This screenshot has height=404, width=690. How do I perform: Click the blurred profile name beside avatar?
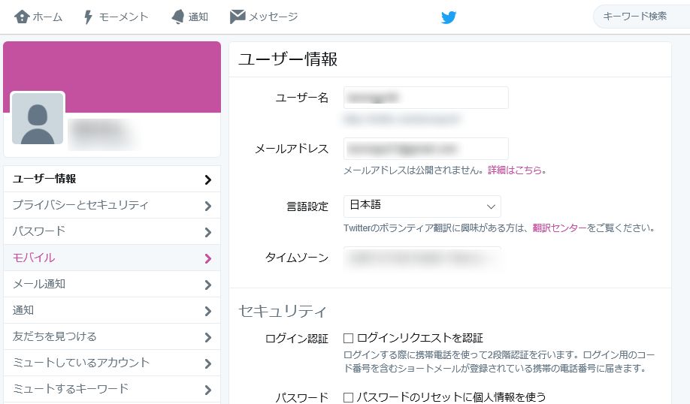[x=102, y=132]
